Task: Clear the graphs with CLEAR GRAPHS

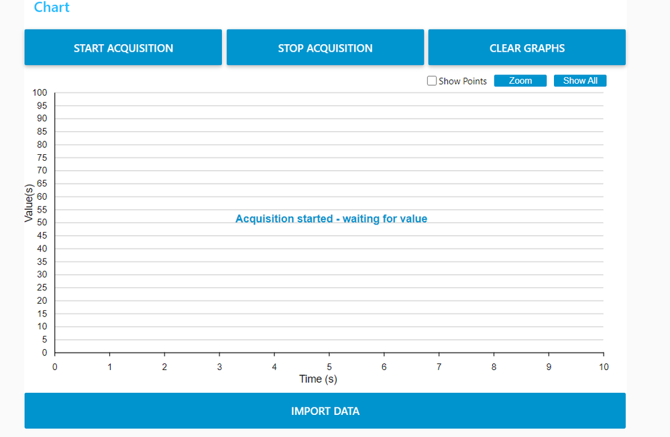Action: [x=527, y=48]
